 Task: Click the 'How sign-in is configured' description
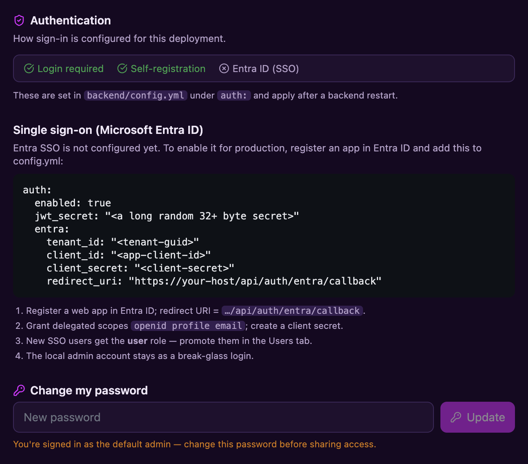coord(119,39)
